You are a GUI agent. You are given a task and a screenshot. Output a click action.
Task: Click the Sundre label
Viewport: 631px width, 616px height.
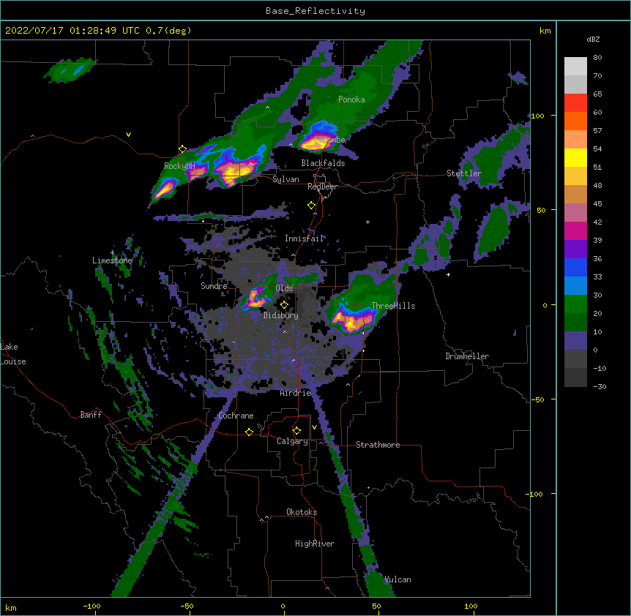click(214, 286)
